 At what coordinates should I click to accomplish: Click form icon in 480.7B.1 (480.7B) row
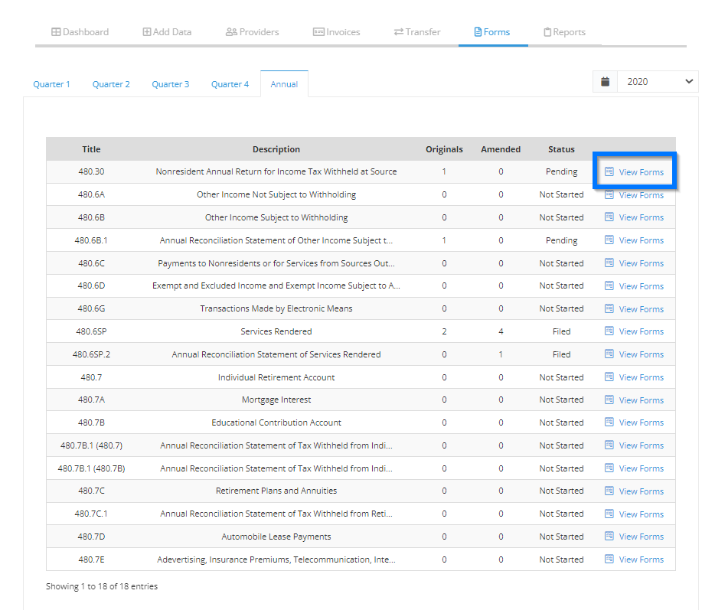coord(609,468)
